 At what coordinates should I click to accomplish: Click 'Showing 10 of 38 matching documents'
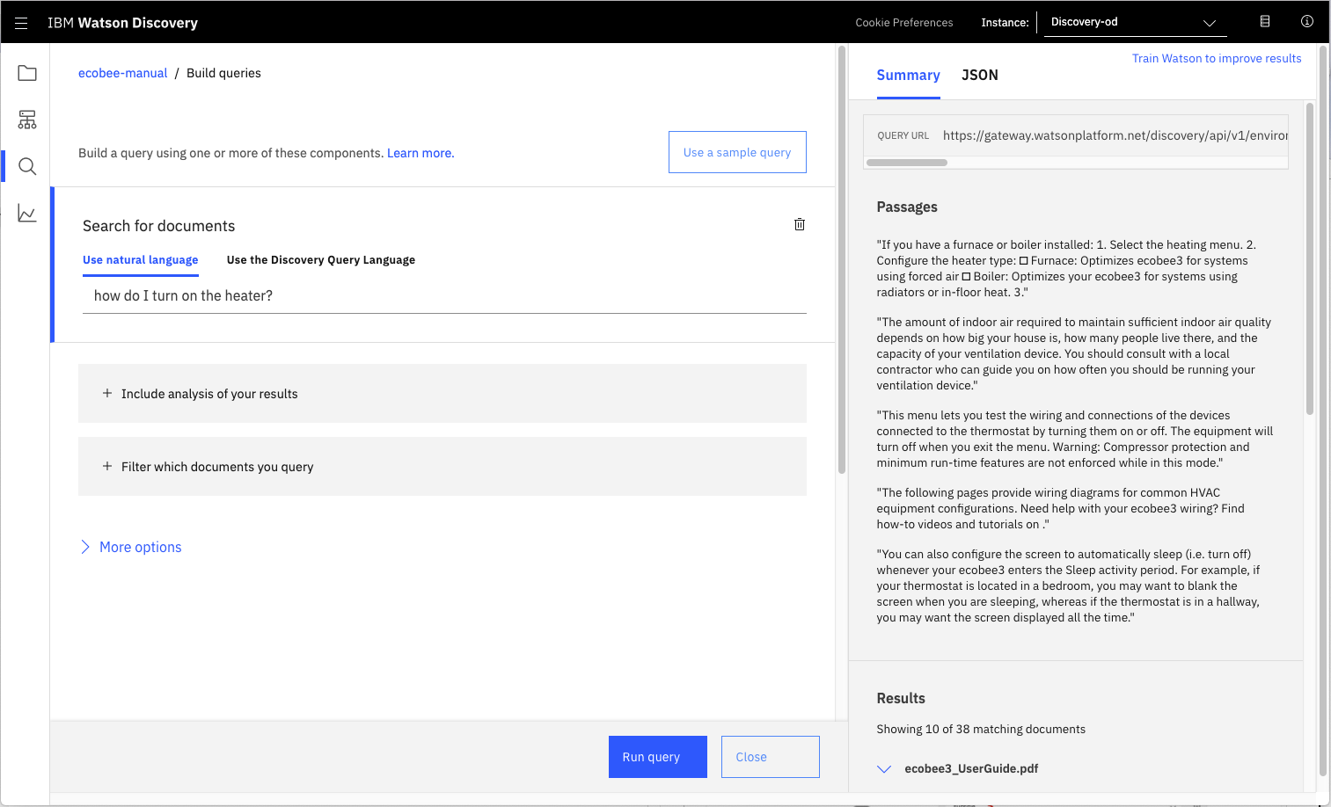981,730
